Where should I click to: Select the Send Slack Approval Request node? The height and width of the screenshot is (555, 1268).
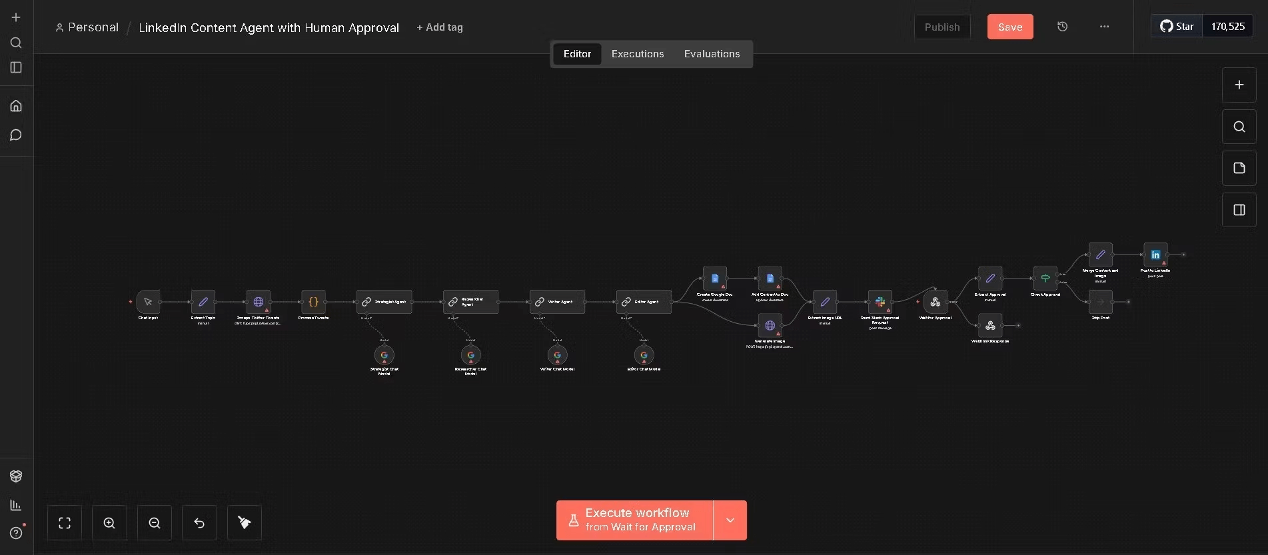point(880,302)
